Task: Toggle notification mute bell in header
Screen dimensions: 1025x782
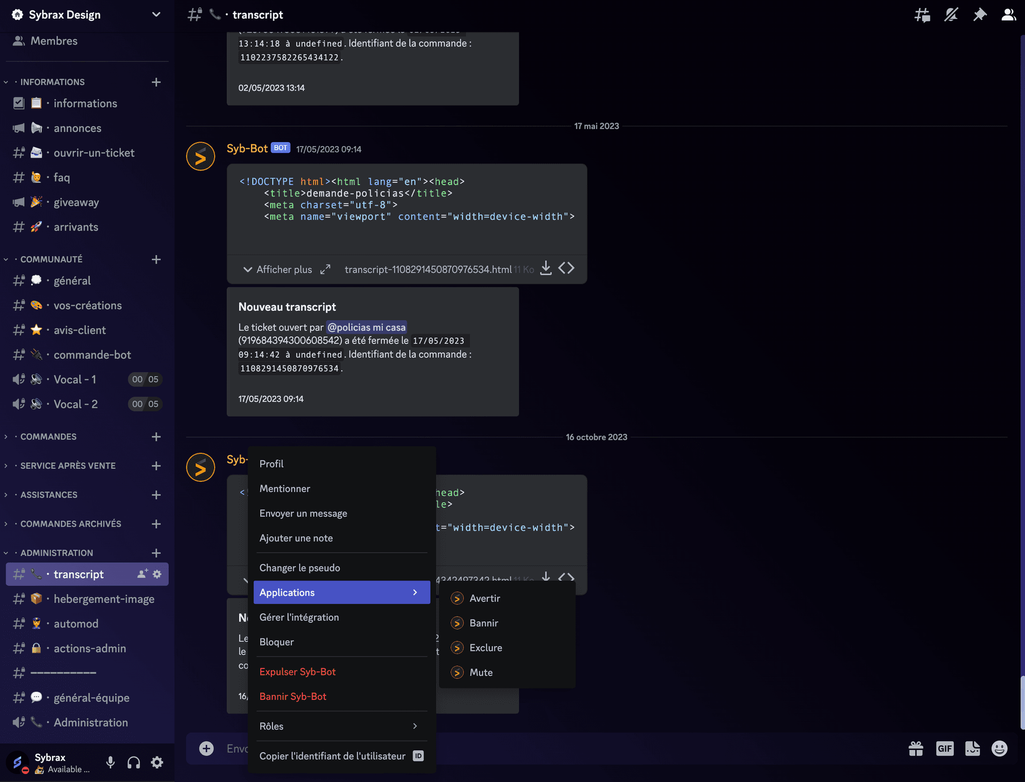Action: coord(951,15)
